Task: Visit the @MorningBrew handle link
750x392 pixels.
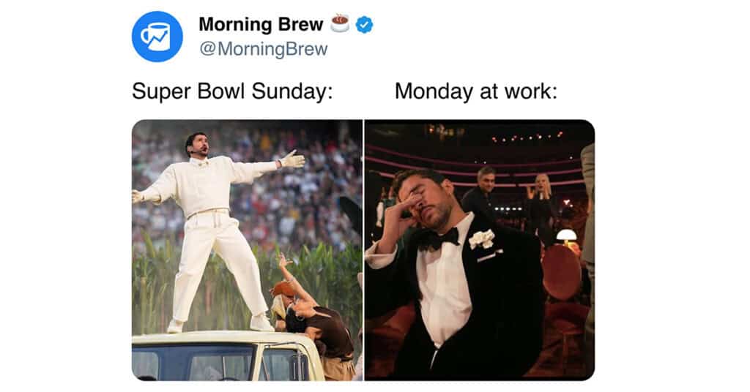Action: [x=263, y=49]
